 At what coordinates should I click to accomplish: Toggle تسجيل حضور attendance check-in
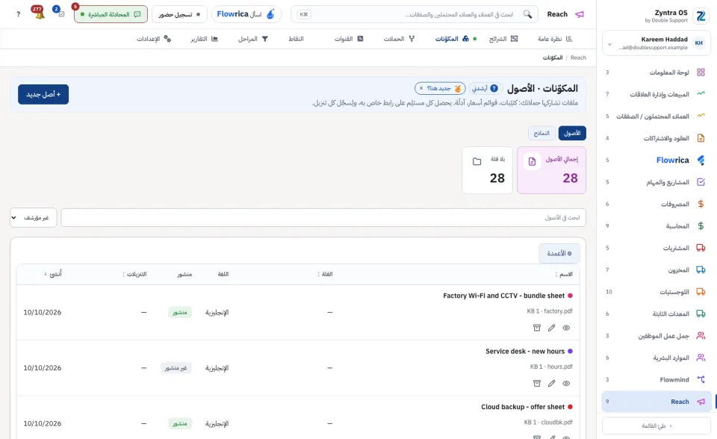tap(179, 15)
